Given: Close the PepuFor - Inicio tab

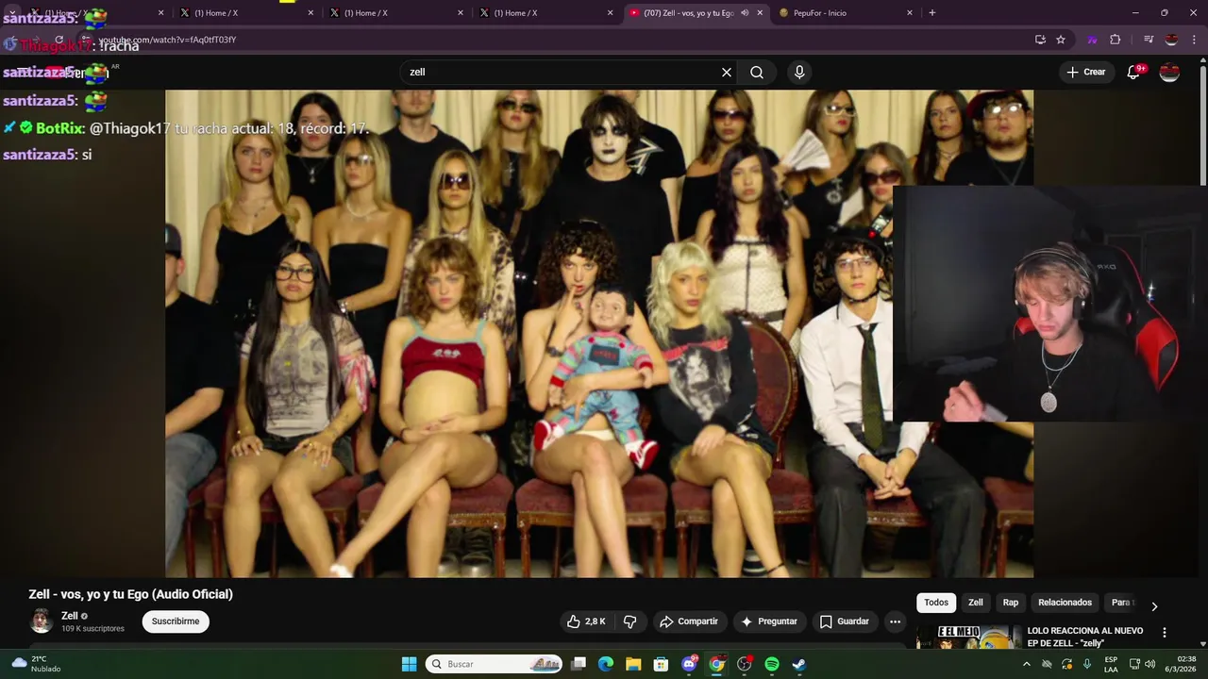Looking at the screenshot, I should pyautogui.click(x=910, y=13).
